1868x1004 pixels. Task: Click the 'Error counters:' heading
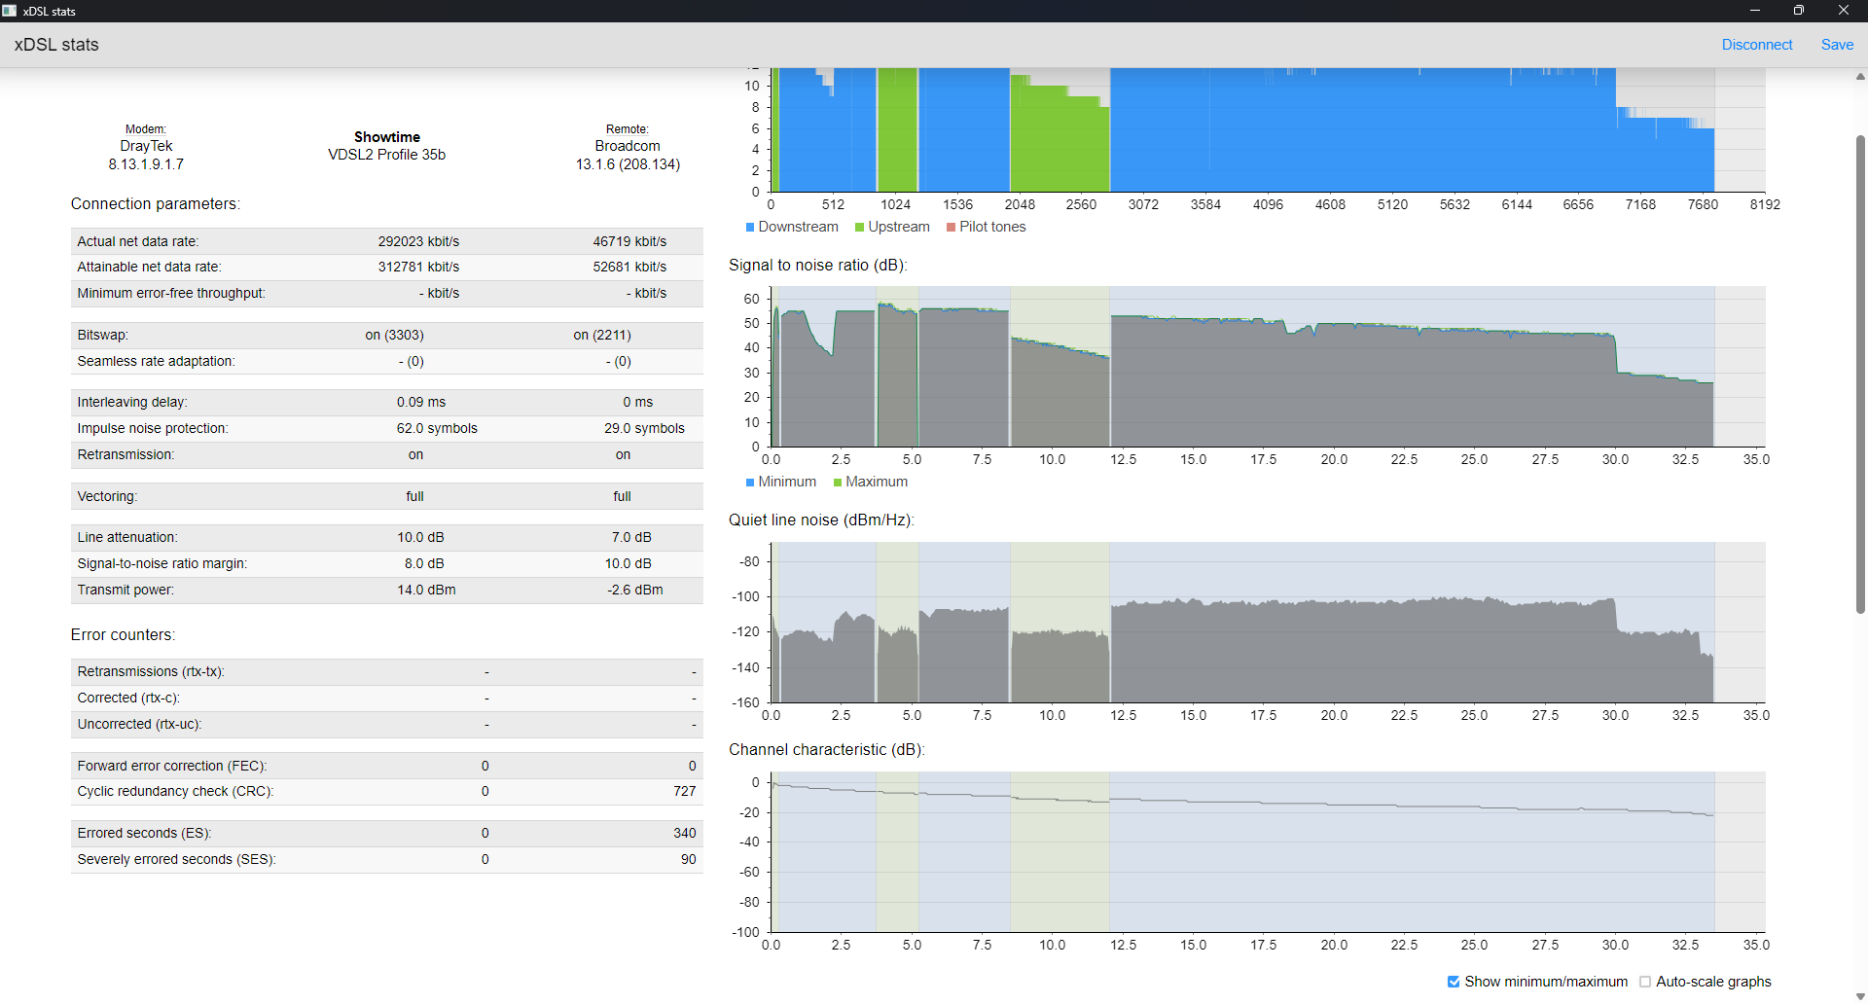coord(123,634)
